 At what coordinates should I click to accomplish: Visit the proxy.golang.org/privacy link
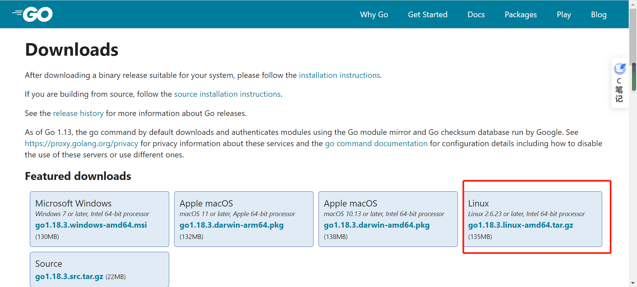click(x=81, y=143)
